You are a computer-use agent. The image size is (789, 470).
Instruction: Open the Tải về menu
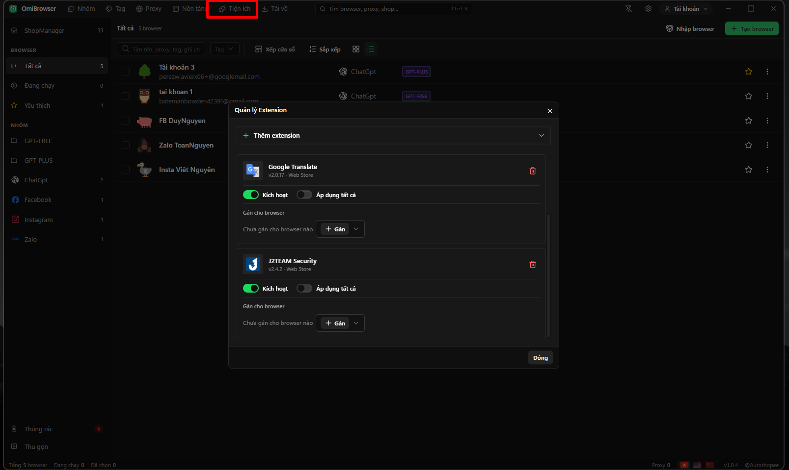pos(275,9)
